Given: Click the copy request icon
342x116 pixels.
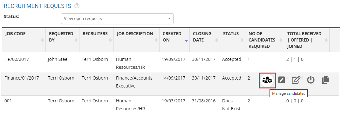Looking at the screenshot, I should [x=325, y=80].
